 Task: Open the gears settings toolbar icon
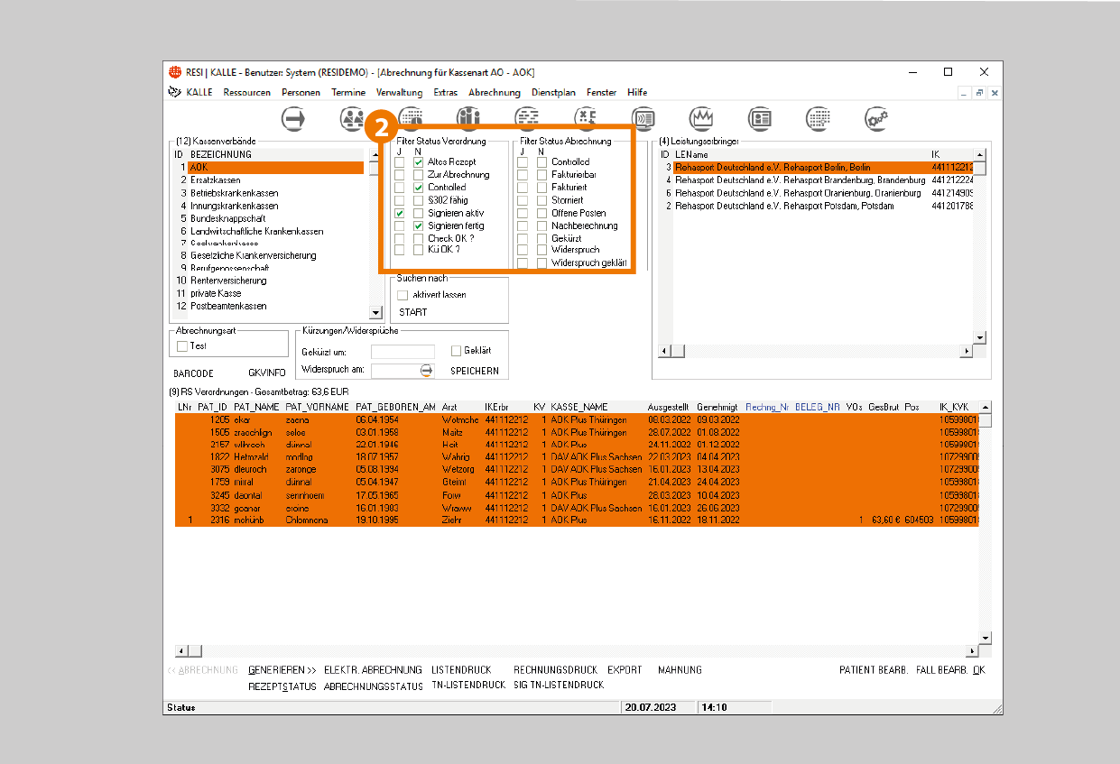[877, 118]
